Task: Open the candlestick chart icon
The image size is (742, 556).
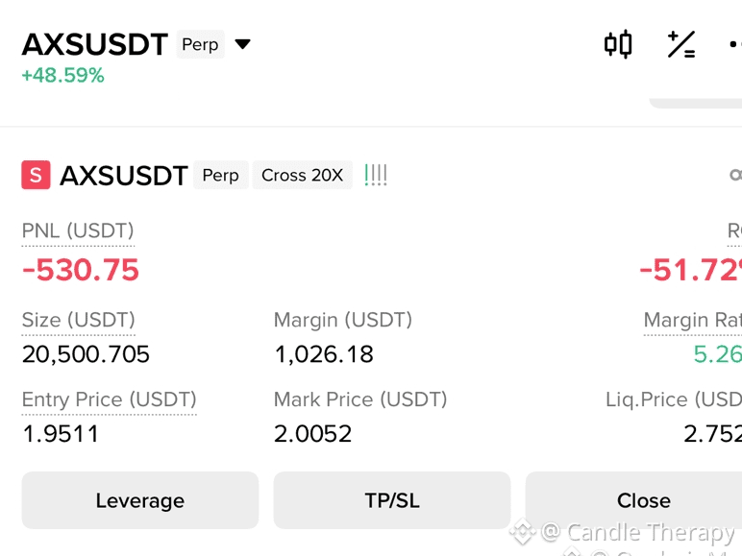Action: coord(618,44)
